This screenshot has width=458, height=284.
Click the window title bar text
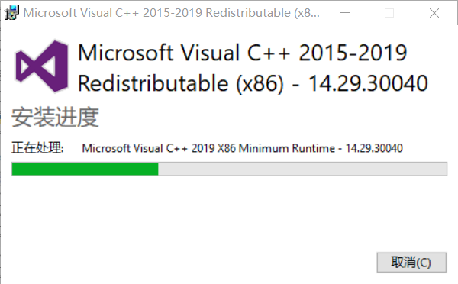coord(172,13)
